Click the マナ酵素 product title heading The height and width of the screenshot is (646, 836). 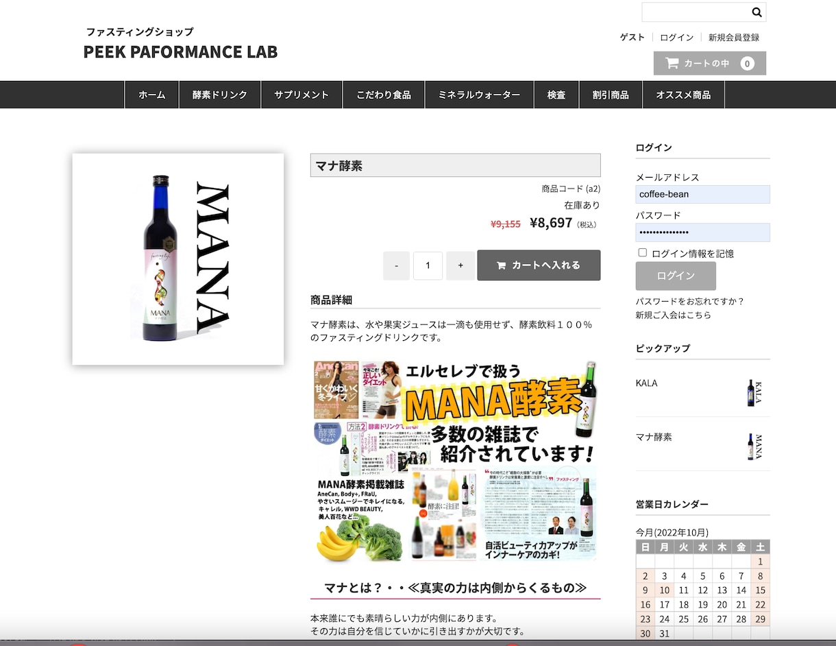coord(455,165)
